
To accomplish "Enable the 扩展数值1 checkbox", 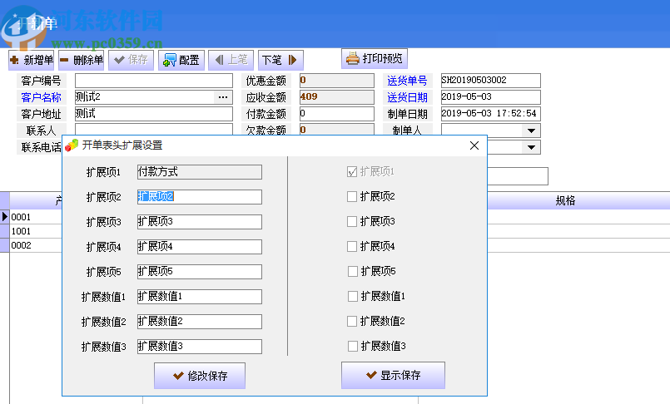I will pos(353,296).
